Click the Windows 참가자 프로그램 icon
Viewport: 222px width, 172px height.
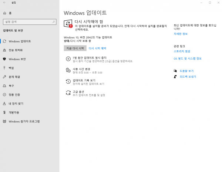pyautogui.click(x=4, y=121)
